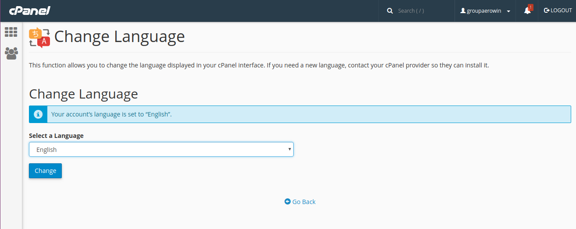This screenshot has height=229, width=576.
Task: Click the search magnifier icon
Action: [390, 11]
